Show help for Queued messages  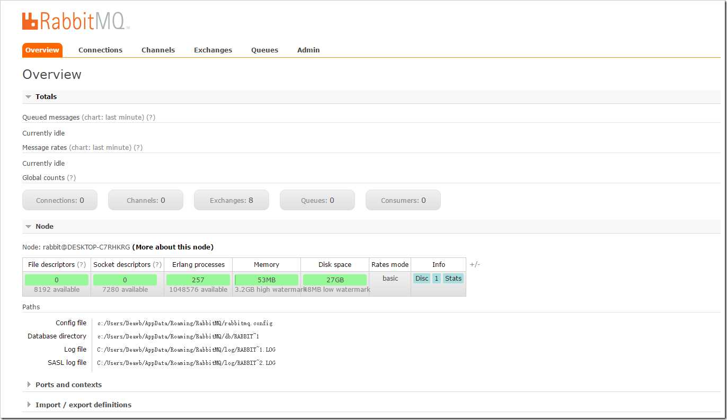tap(151, 117)
